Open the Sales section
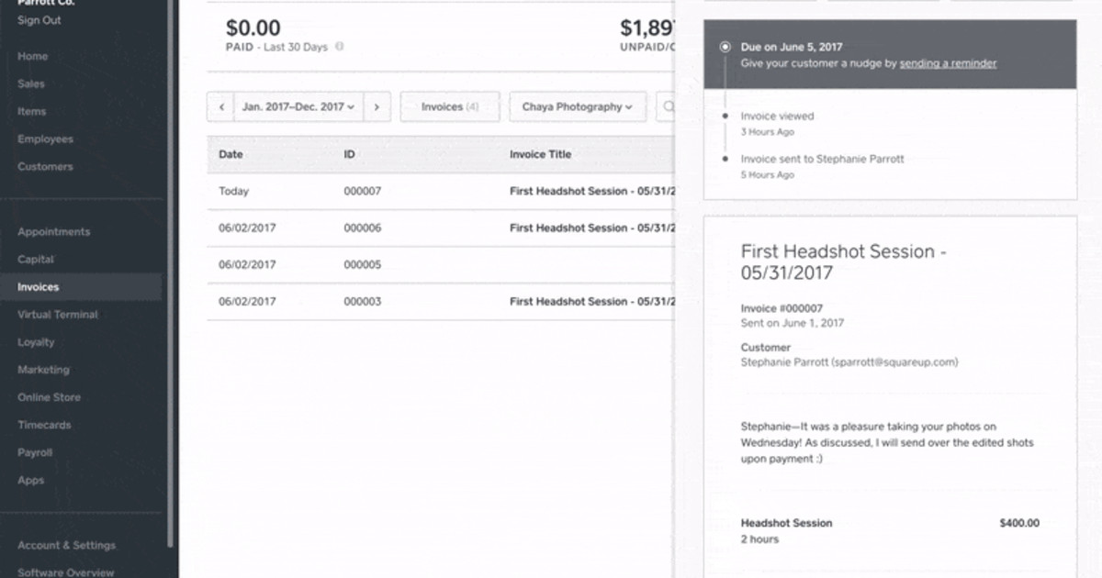This screenshot has height=578, width=1102. pos(31,83)
